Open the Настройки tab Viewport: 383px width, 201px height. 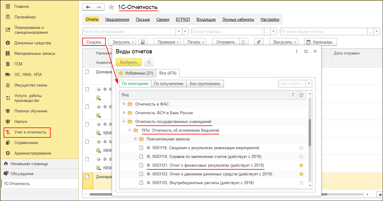pos(270,19)
